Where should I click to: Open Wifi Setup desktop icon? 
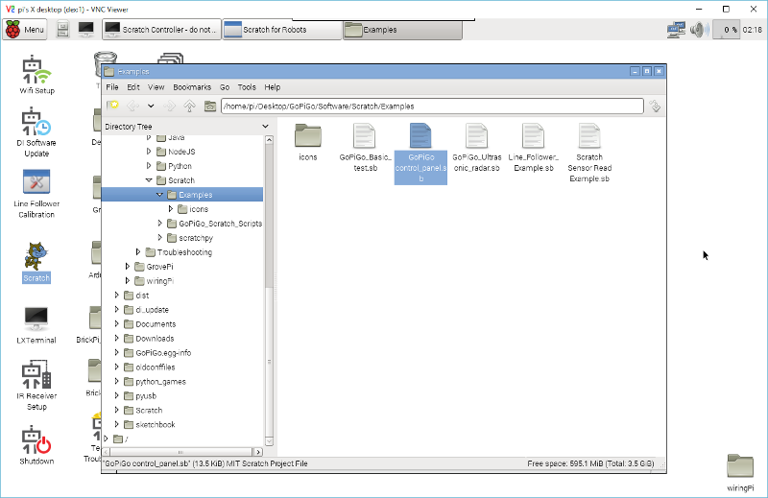pyautogui.click(x=36, y=75)
